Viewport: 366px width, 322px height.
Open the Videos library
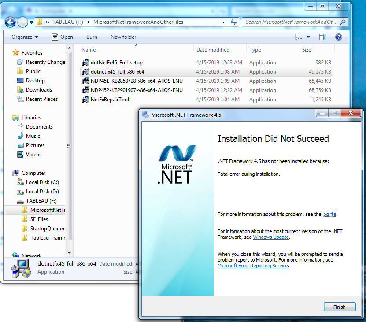(x=29, y=155)
